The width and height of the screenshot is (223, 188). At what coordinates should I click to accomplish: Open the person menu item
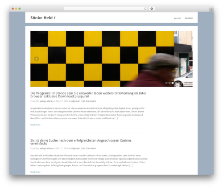[x=178, y=18]
